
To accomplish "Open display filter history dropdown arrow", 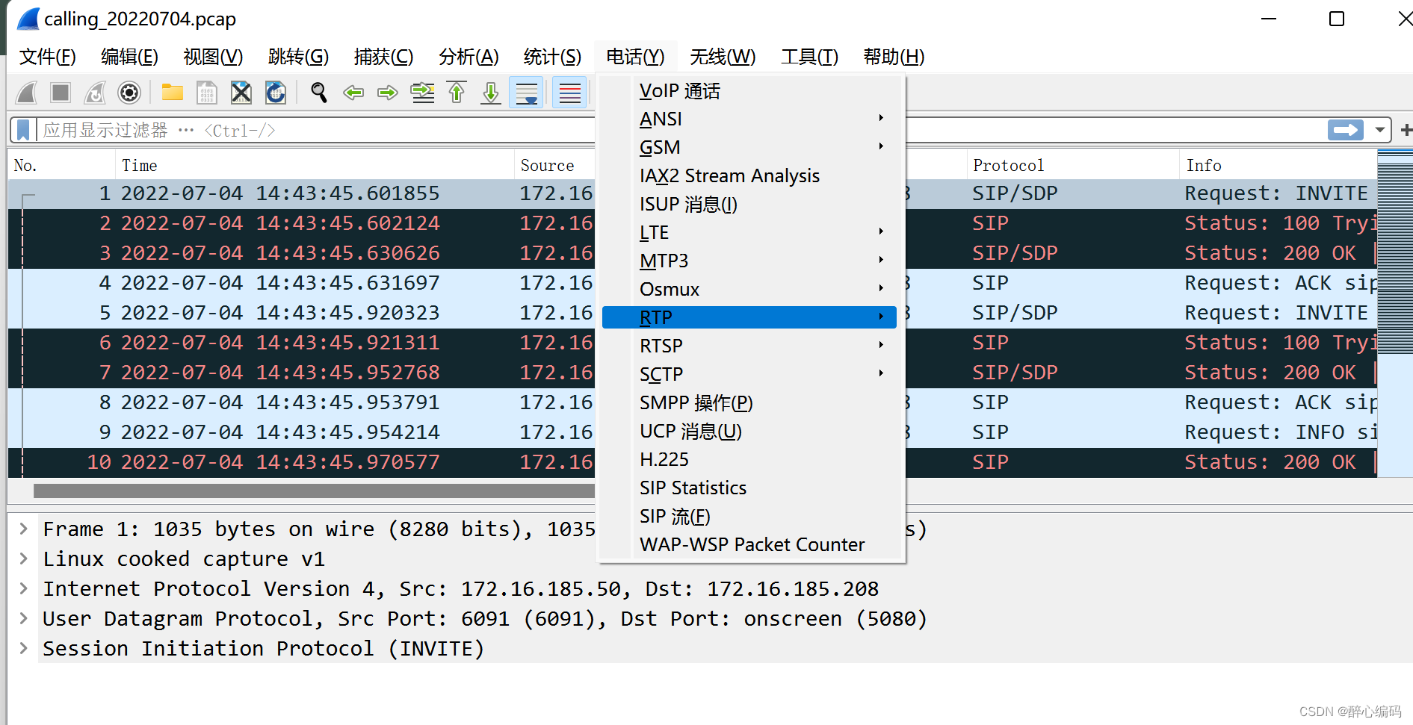I will (x=1379, y=130).
